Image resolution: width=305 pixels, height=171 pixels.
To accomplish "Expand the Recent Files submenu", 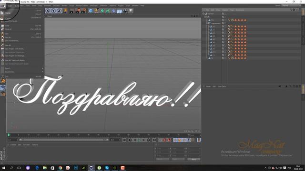I will tap(22, 72).
